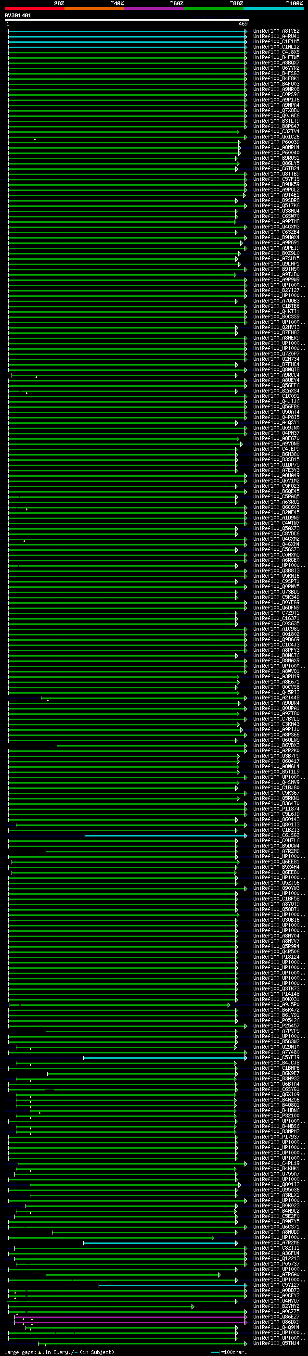The width and height of the screenshot is (308, 1356).
Task: Click the UniRef100_Q58DT1 label
Action: coord(276,909)
